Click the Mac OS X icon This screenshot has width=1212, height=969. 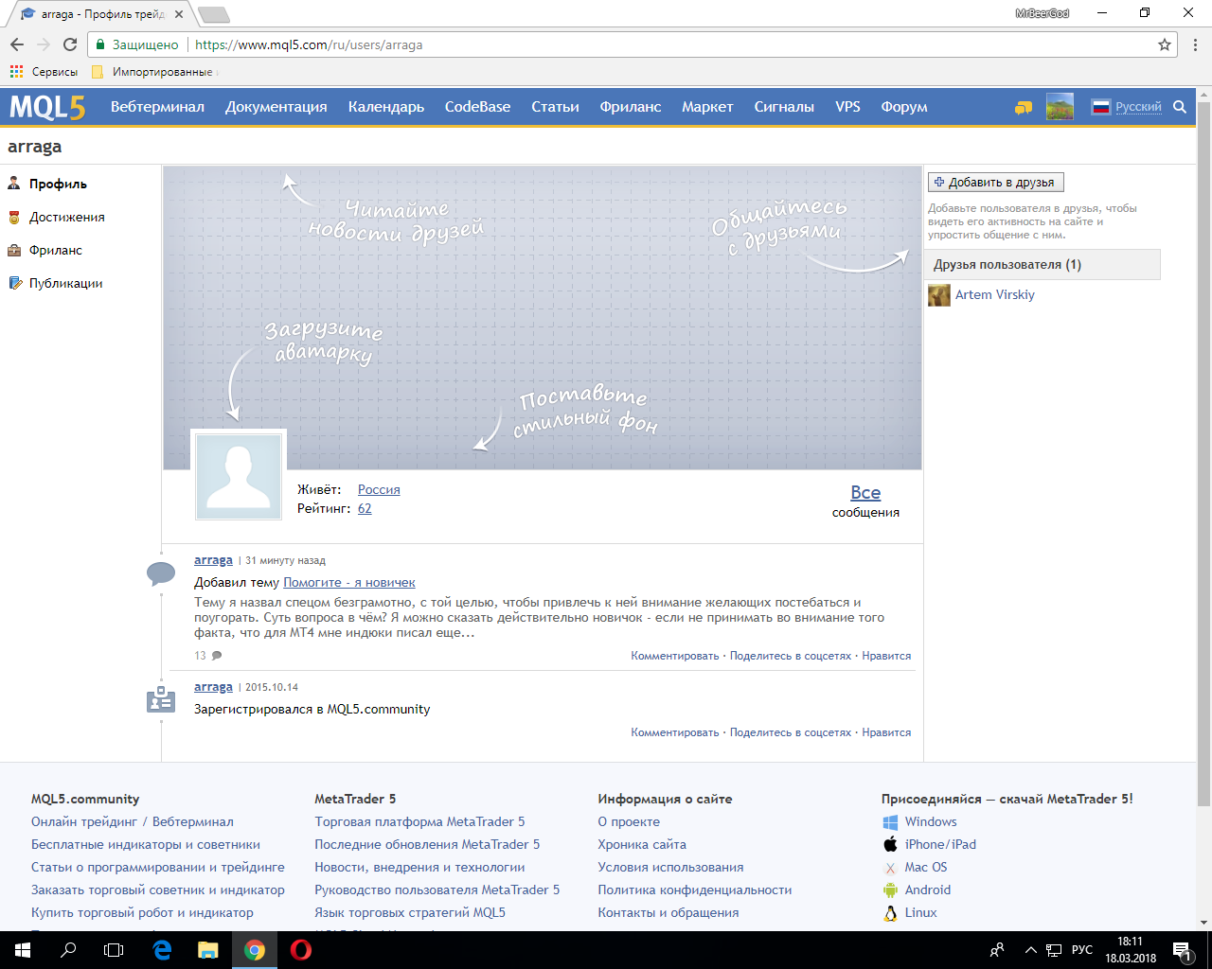(890, 868)
